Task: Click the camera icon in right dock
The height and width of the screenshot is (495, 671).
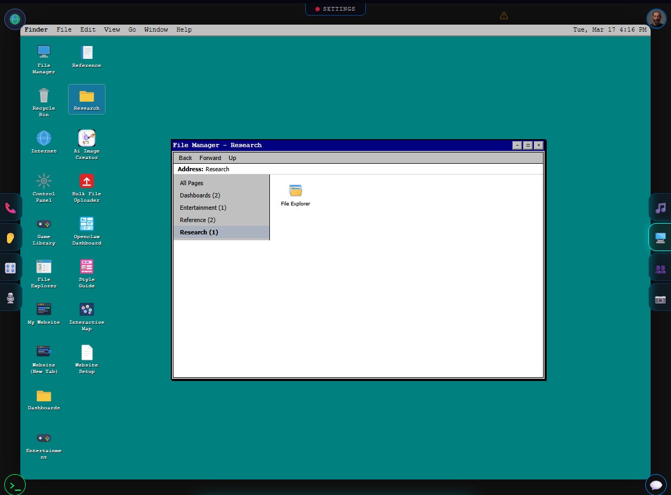Action: coord(660,299)
